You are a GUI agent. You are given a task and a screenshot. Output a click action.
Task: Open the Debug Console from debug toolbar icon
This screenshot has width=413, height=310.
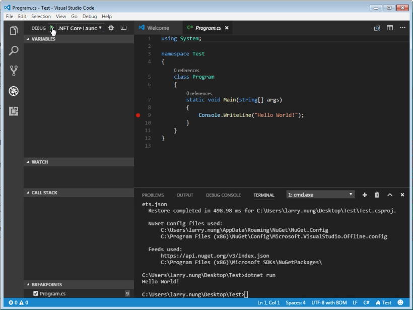[x=123, y=28]
